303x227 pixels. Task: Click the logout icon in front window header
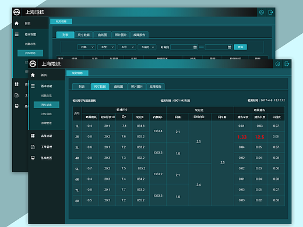[287, 64]
